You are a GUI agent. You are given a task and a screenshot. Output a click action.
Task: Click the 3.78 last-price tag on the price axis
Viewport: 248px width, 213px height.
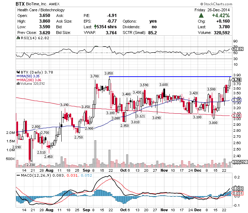(x=237, y=80)
